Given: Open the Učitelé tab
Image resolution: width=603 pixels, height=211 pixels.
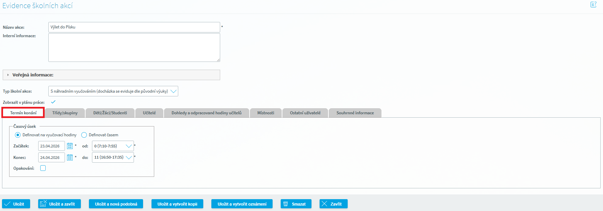Looking at the screenshot, I should (149, 113).
